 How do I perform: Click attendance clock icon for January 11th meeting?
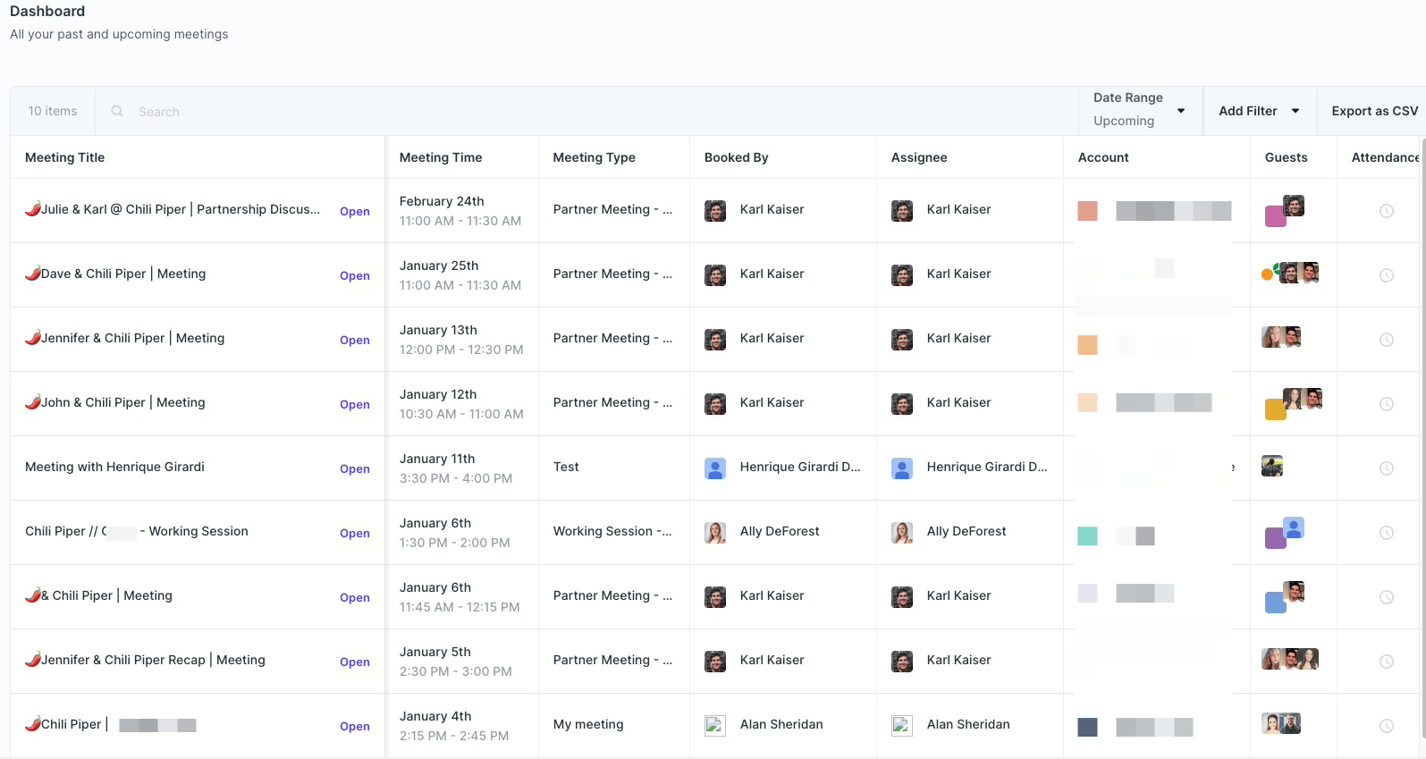click(1386, 468)
